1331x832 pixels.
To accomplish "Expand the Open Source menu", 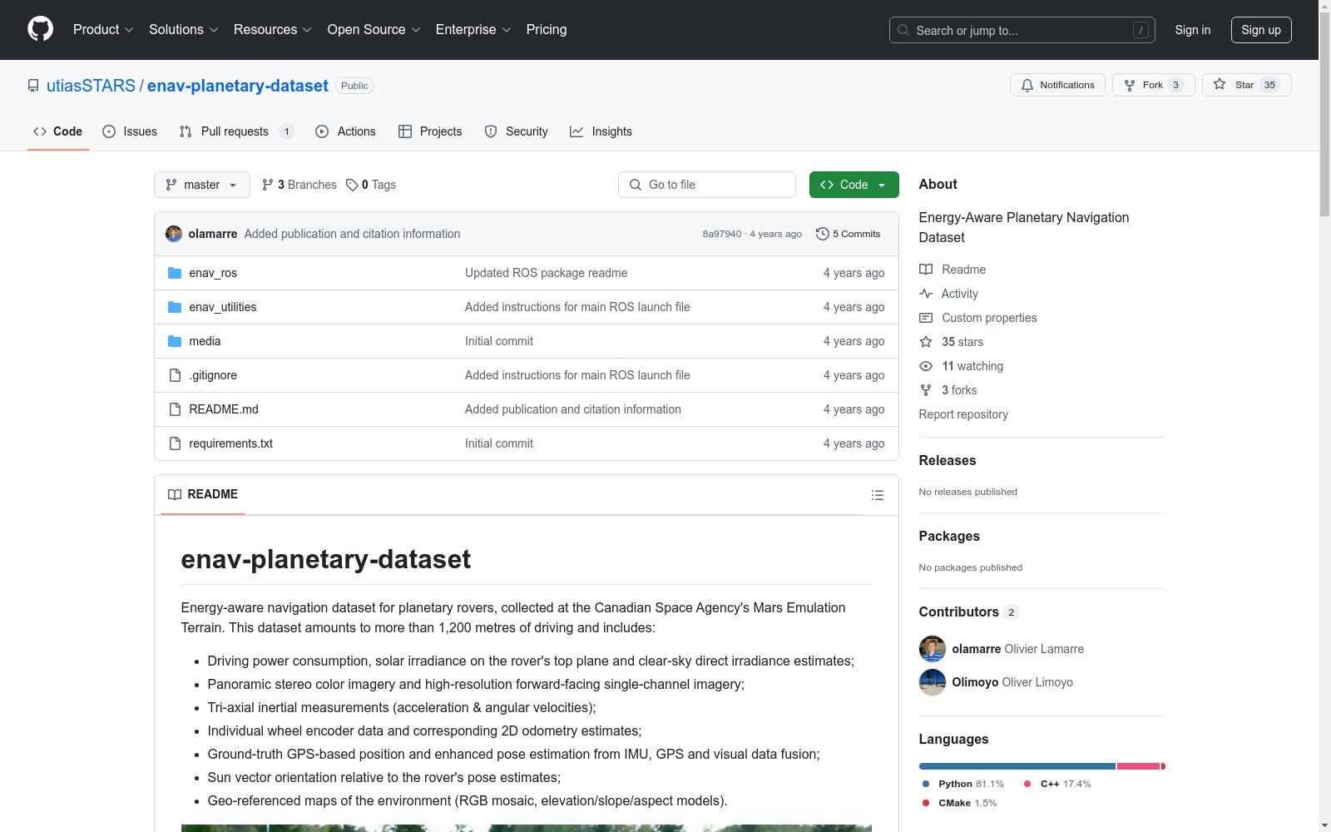I will coord(374,29).
